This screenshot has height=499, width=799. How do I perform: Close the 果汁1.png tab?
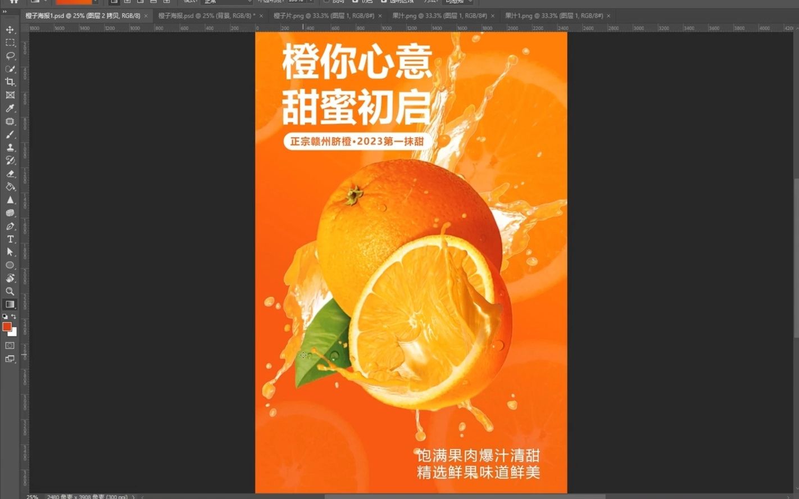(x=609, y=16)
